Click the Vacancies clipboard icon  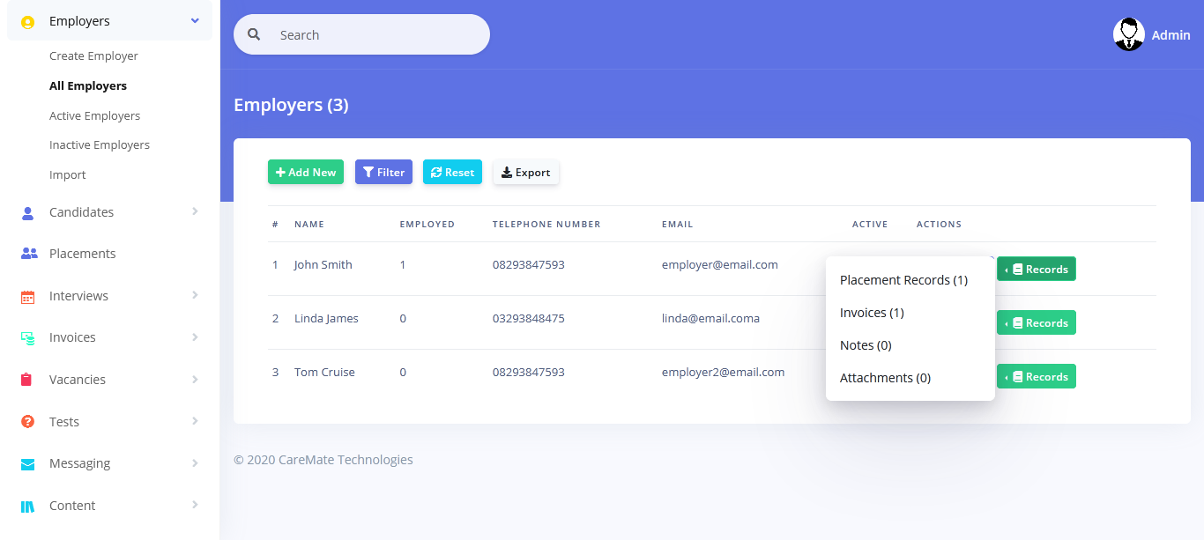[x=27, y=380]
